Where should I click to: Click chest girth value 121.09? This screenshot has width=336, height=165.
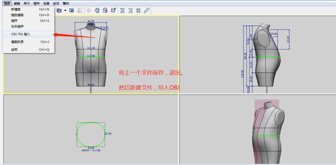91,48
